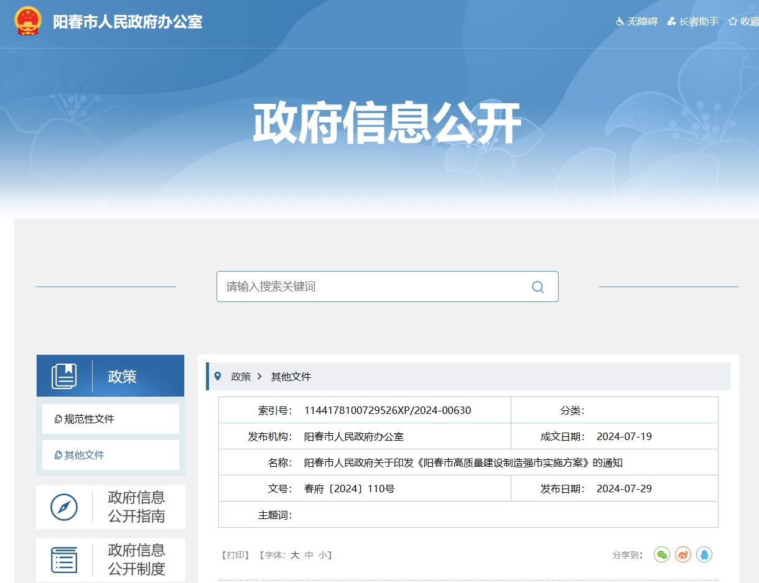Share to WeChat via green icon
Viewport: 759px width, 583px height.
(x=662, y=554)
